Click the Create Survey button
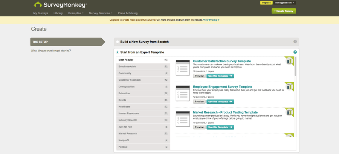This screenshot has width=339, height=154. [284, 11]
